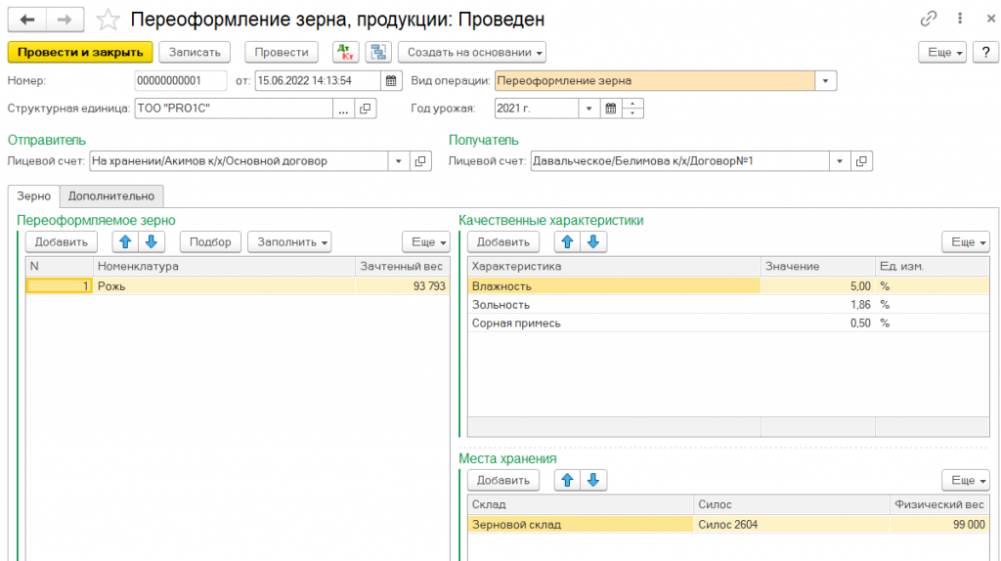Select the Зерно tab

coord(34,195)
